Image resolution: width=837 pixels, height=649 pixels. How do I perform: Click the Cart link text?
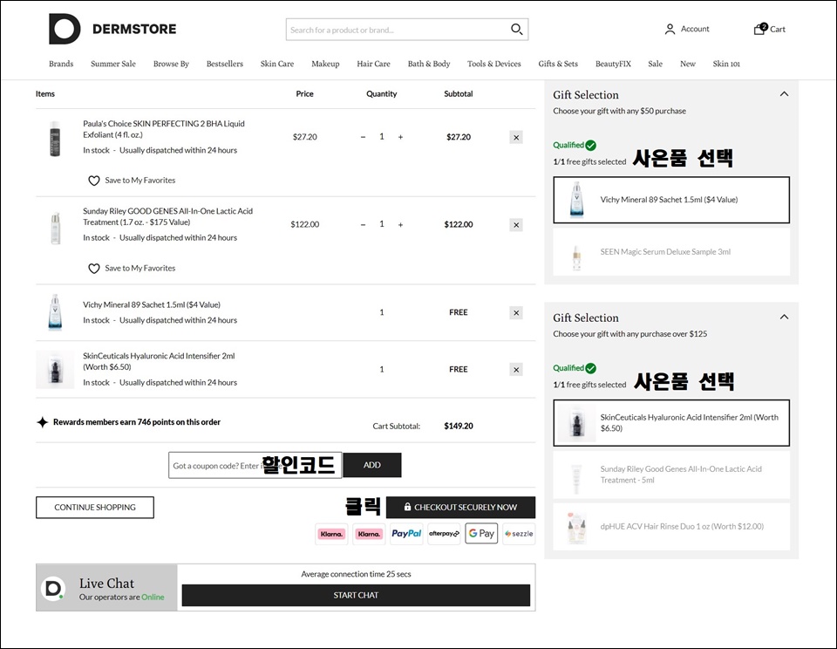tap(778, 30)
